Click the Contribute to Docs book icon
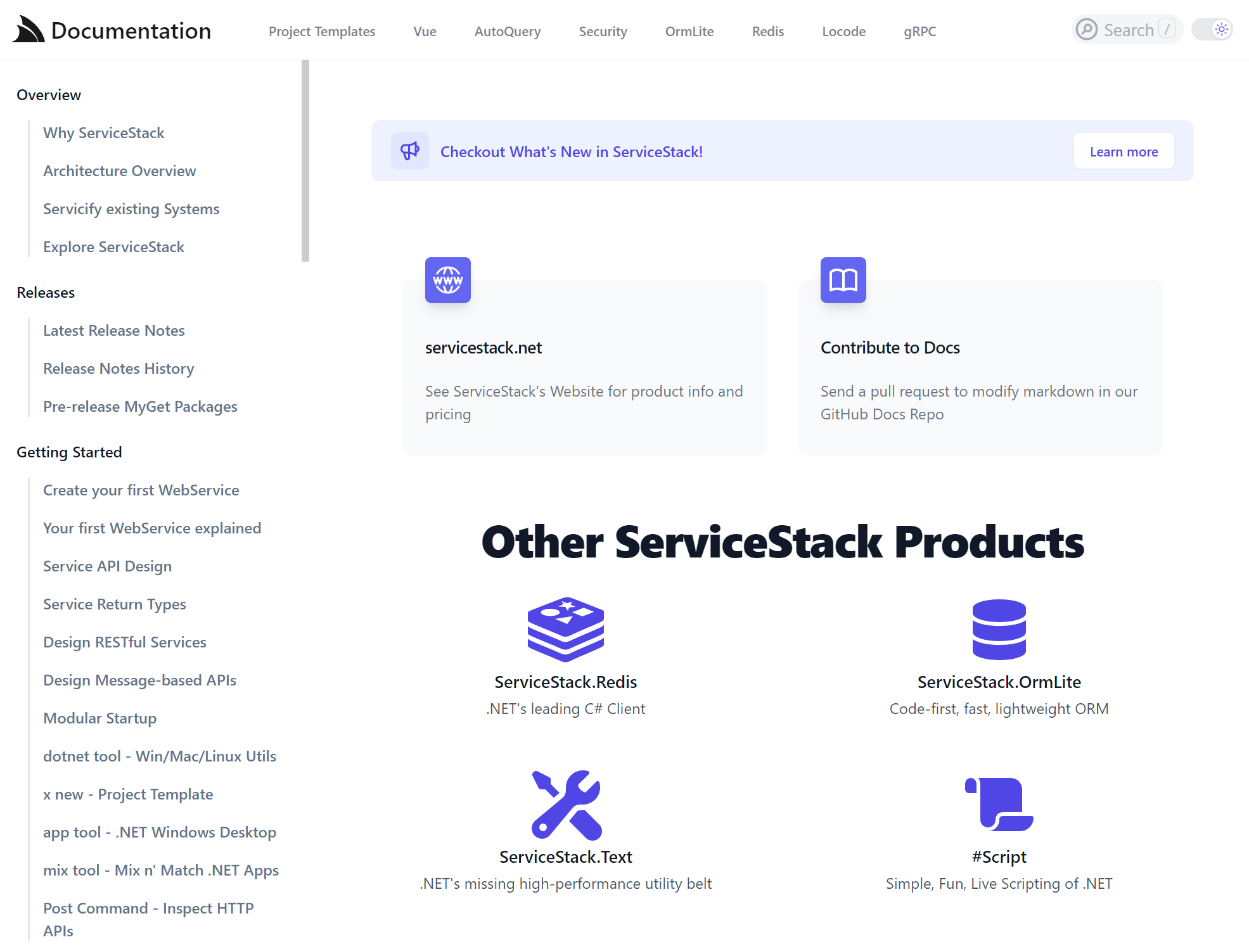Viewport: 1249px width, 949px height. point(843,280)
